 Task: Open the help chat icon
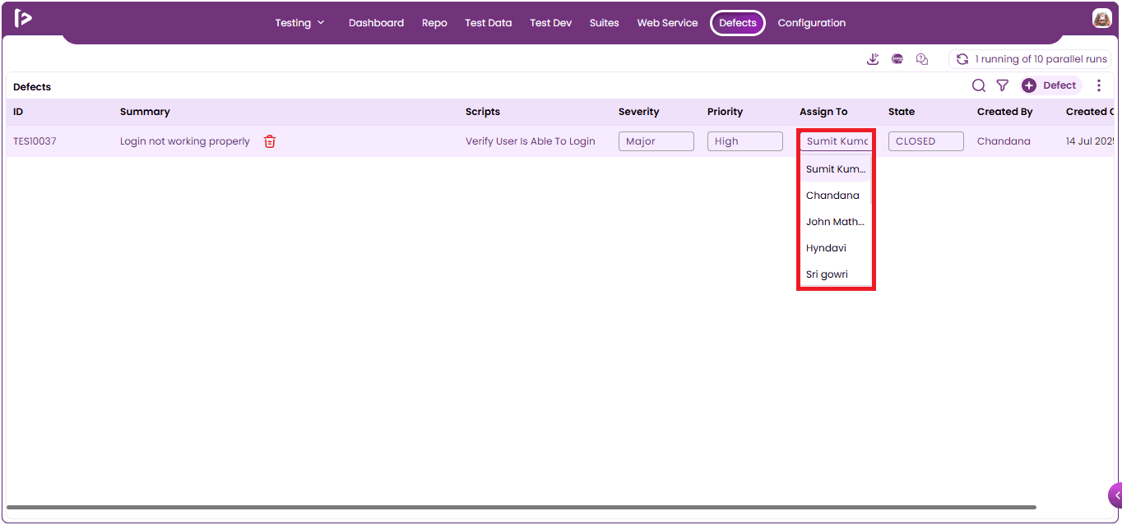(922, 59)
